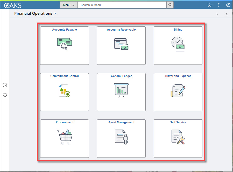Screen dimensions: 233x172
Task: Click the Accounts Receivable window-and-cash icon
Action: pos(121,44)
